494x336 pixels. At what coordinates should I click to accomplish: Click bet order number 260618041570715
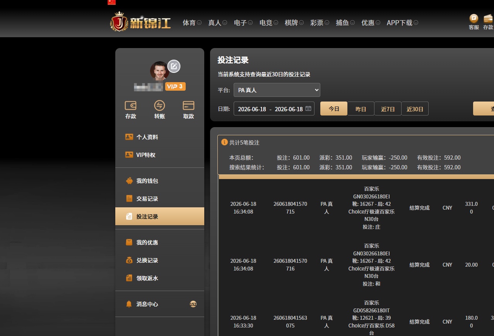coord(290,208)
